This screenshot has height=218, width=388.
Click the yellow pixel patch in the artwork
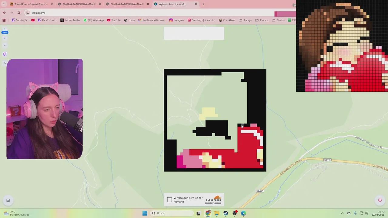point(209,114)
